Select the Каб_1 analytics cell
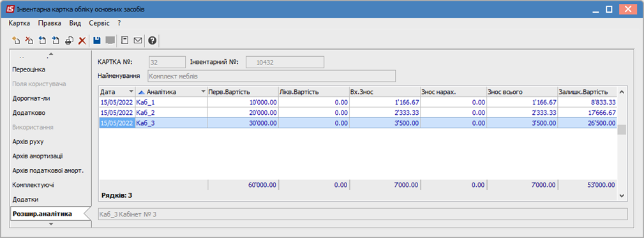This screenshot has width=644, height=238. point(171,102)
